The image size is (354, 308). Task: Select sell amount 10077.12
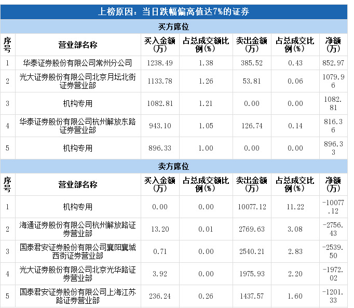[252, 207]
